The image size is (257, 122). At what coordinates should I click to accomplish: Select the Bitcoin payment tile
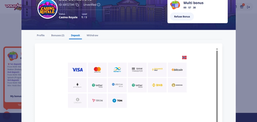tap(177, 70)
